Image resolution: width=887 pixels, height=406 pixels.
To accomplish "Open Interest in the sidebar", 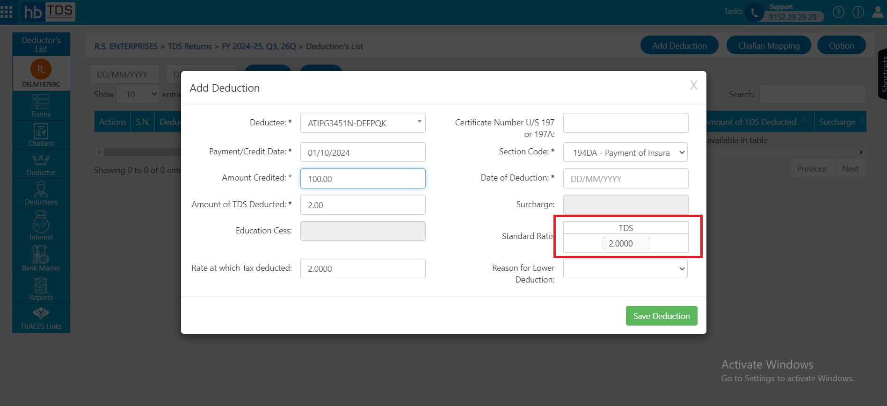I will coord(41,225).
